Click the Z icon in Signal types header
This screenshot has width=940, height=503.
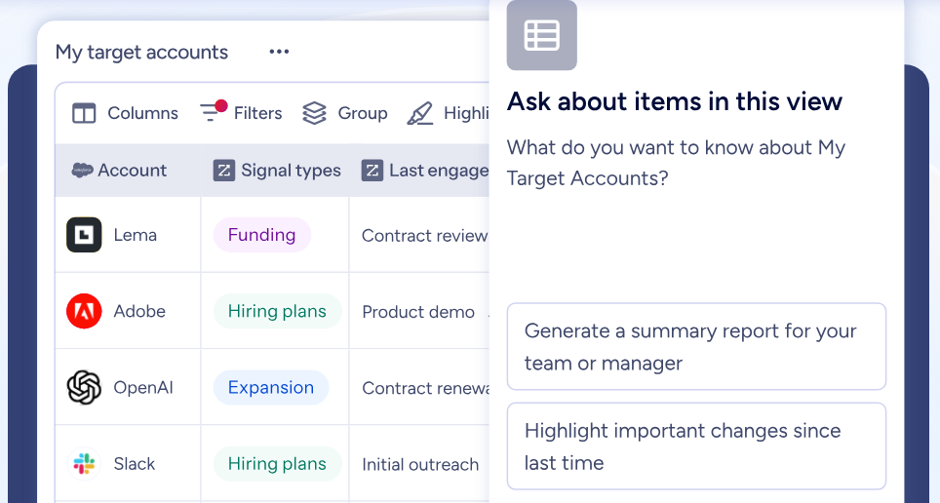tap(223, 171)
